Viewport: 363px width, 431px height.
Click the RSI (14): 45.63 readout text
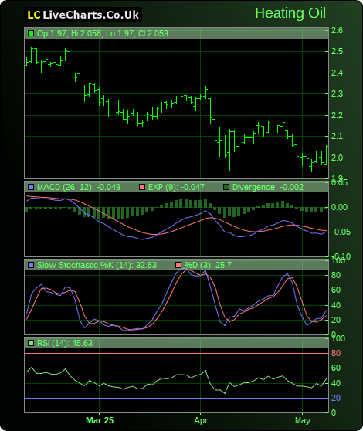tap(65, 343)
